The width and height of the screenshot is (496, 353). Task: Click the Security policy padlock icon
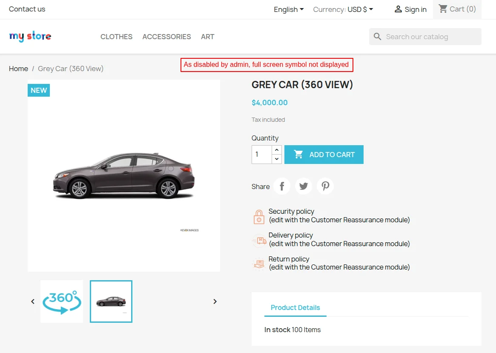[259, 216]
